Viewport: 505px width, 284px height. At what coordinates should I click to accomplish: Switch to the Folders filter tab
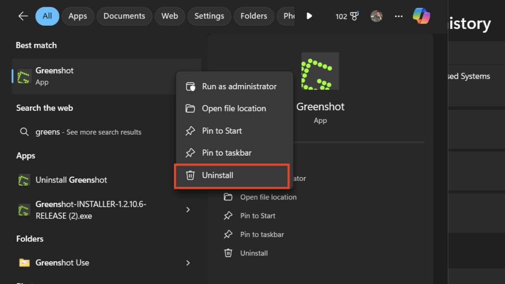coord(254,16)
